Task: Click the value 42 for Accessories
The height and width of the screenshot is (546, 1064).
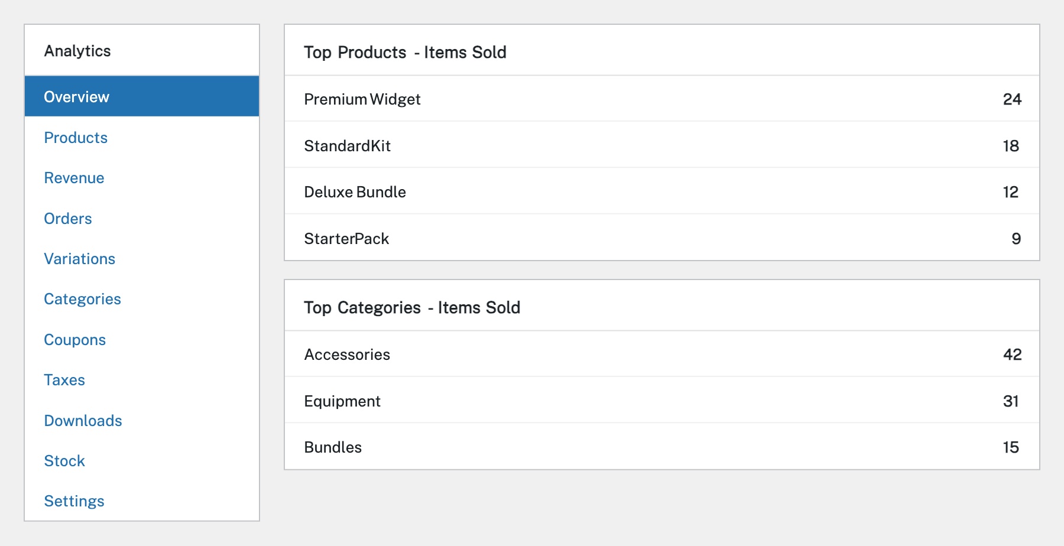Action: [1012, 355]
